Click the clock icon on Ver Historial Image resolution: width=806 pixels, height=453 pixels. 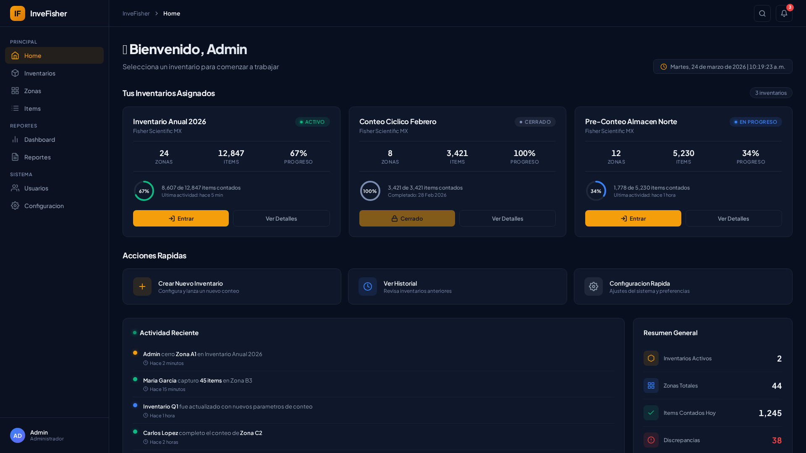click(368, 286)
